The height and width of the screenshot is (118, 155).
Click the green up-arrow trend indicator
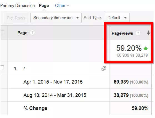click(146, 48)
